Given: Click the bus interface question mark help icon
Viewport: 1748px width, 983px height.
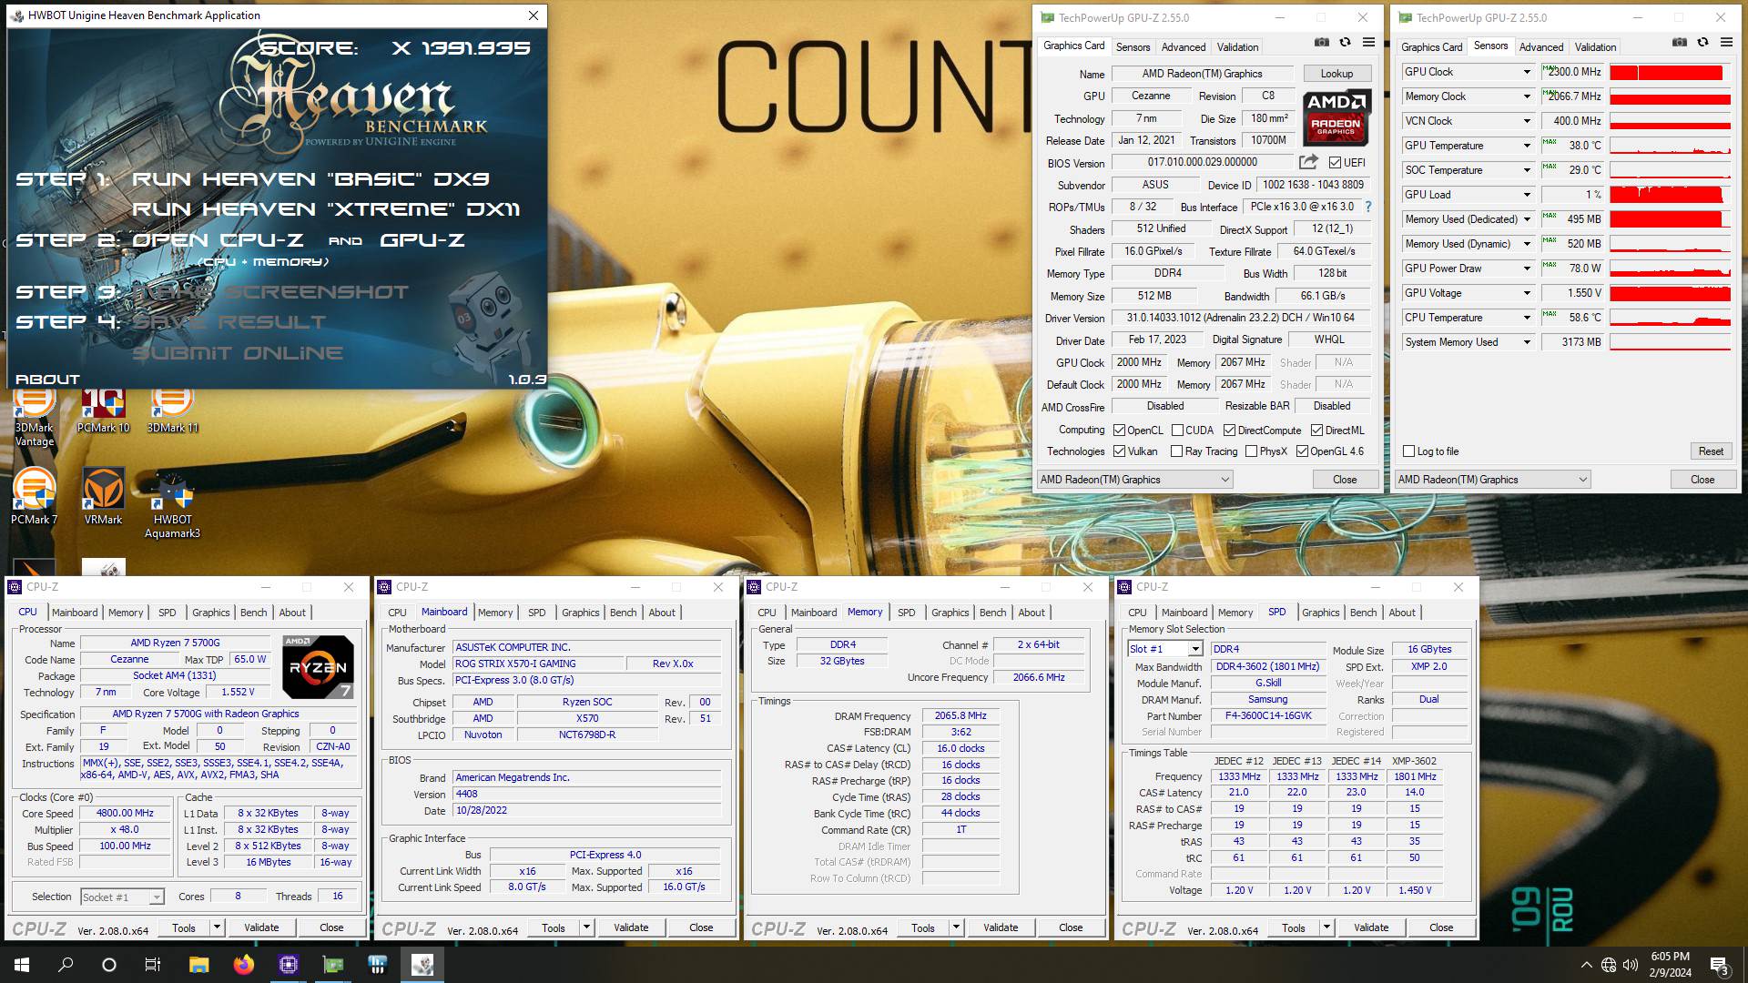Looking at the screenshot, I should click(x=1367, y=207).
